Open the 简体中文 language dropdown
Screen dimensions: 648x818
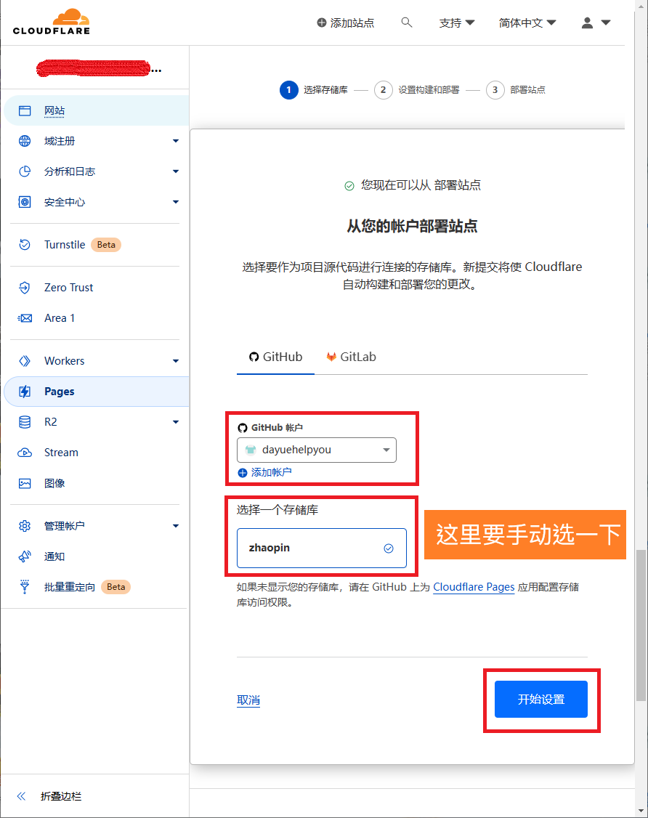click(527, 23)
